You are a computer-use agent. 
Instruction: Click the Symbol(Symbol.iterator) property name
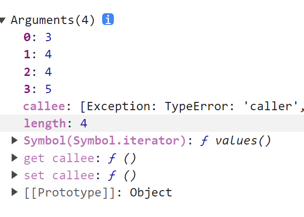(x=105, y=141)
